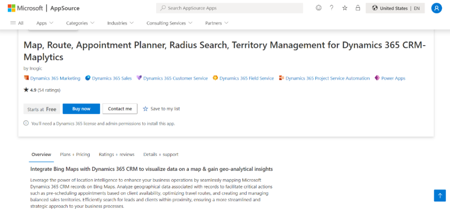Click the scroll-to-top arrow button

439,195
